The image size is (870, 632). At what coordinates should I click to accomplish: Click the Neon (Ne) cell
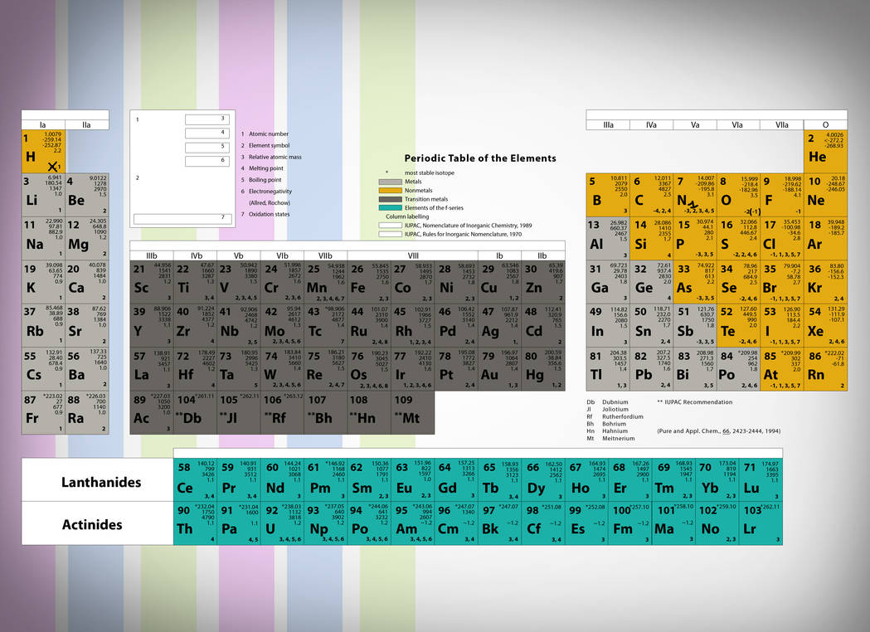click(x=825, y=195)
